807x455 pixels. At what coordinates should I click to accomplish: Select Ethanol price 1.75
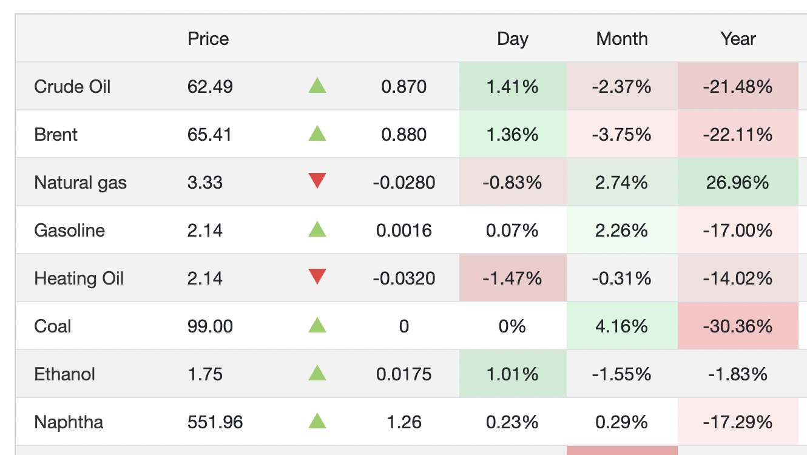(205, 374)
